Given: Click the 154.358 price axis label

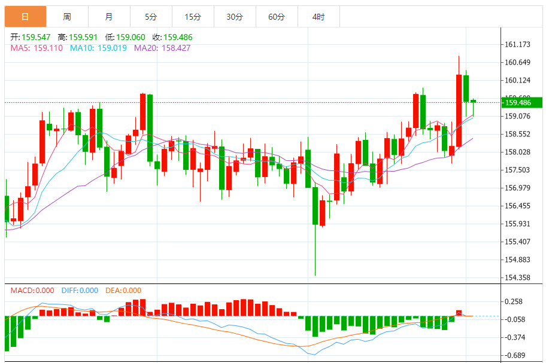Looking at the screenshot, I should click(517, 277).
